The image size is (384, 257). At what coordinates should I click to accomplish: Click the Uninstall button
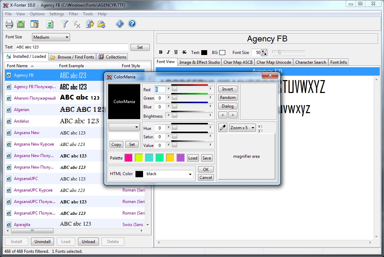pos(42,242)
